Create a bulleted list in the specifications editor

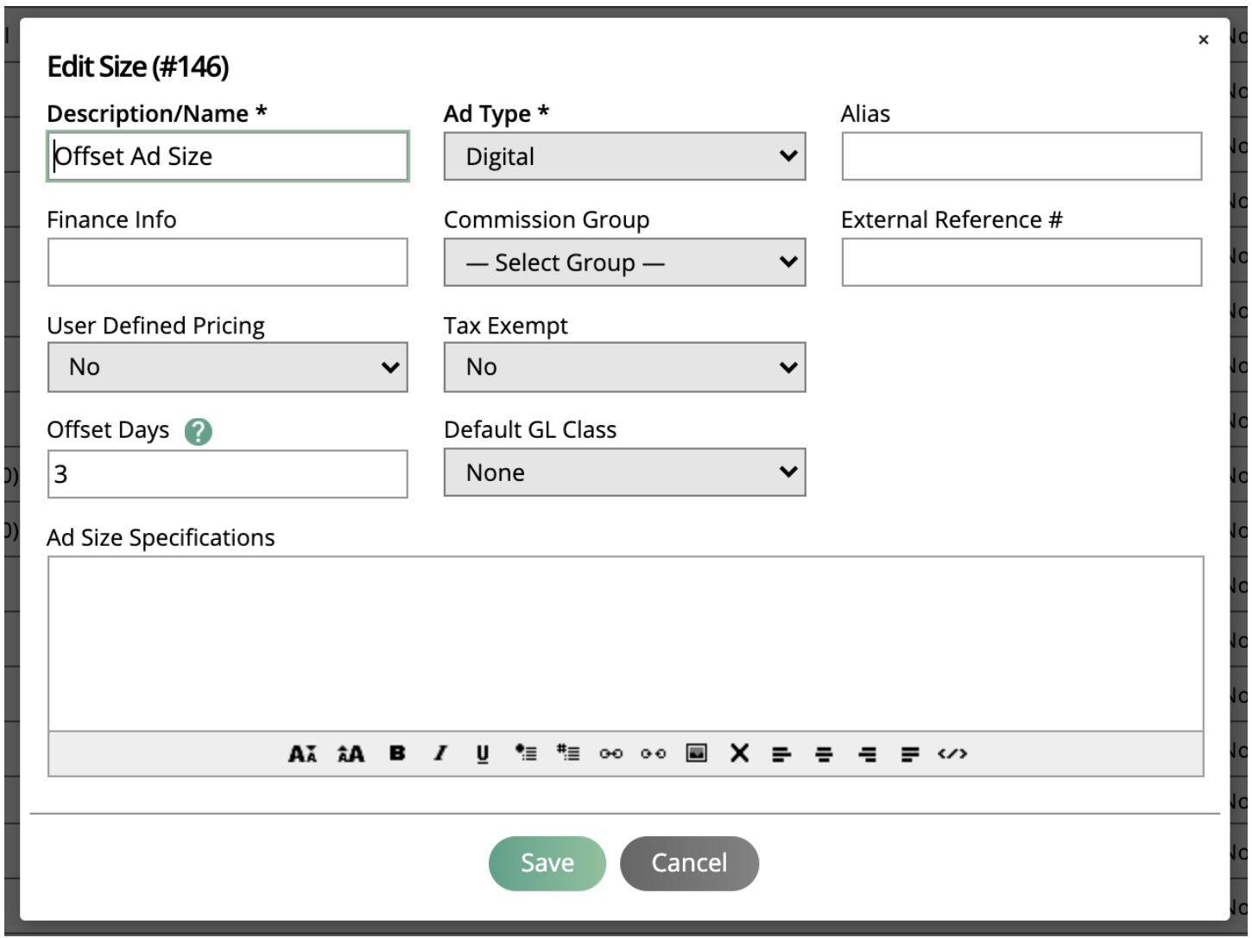[526, 753]
